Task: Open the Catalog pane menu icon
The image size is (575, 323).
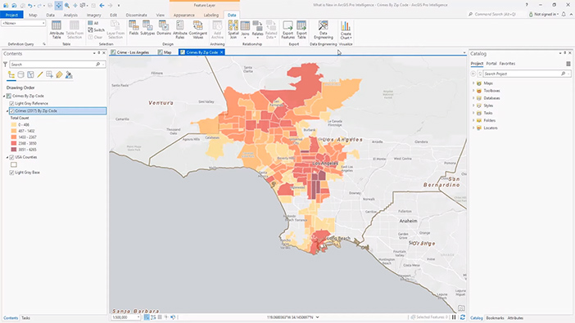Action: tap(568, 64)
